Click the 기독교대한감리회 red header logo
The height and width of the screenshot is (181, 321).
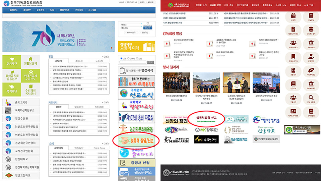(179, 5)
